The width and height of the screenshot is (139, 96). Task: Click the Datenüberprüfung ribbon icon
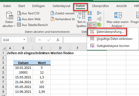click(x=90, y=25)
